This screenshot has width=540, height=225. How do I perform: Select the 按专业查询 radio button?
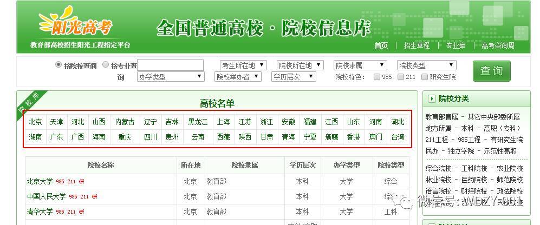coord(106,65)
